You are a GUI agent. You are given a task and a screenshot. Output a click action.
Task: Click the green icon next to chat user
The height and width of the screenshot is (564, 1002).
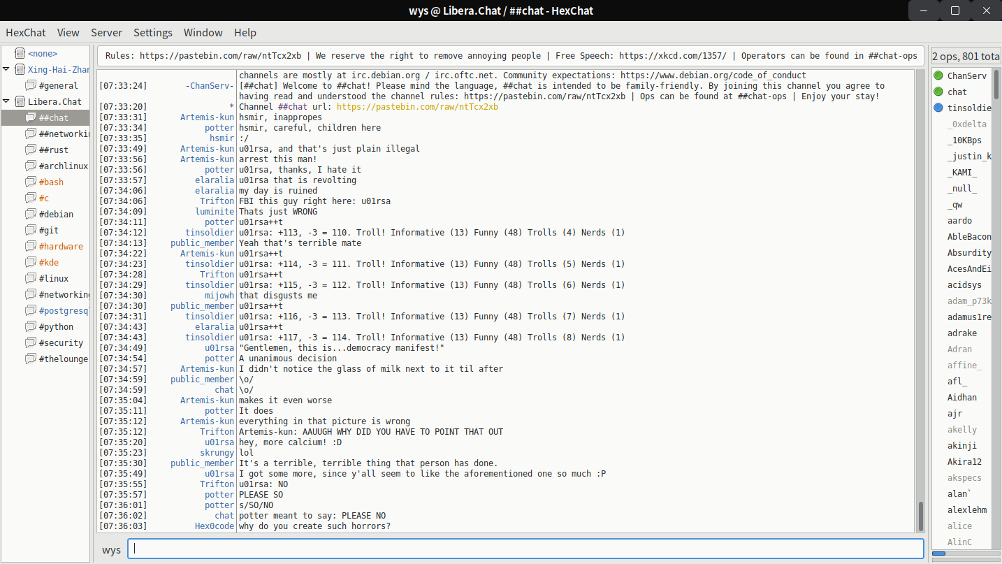point(938,92)
